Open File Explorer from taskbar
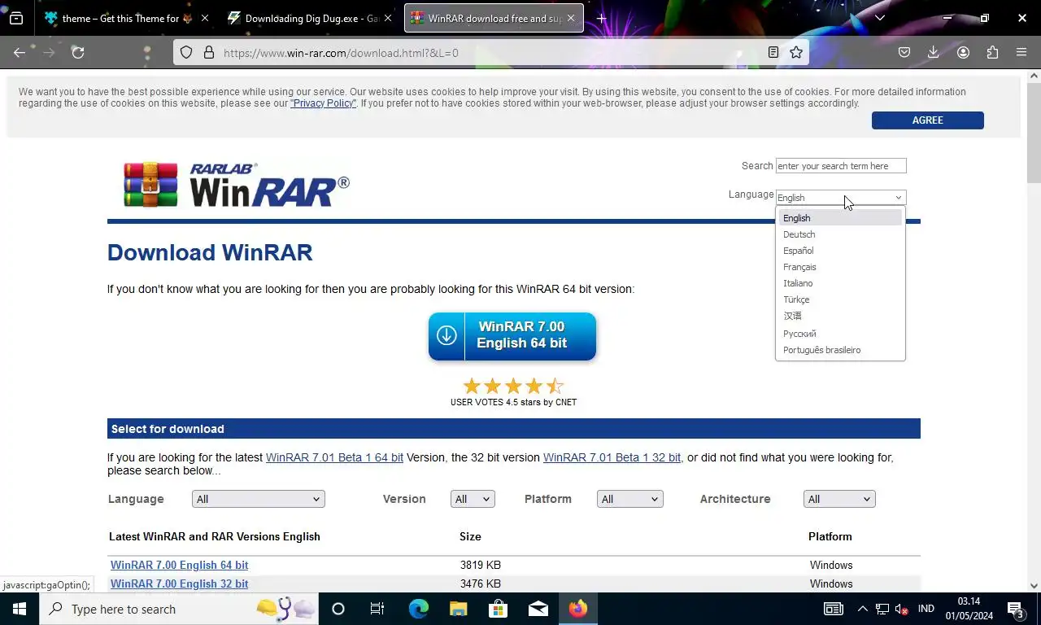 (459, 609)
